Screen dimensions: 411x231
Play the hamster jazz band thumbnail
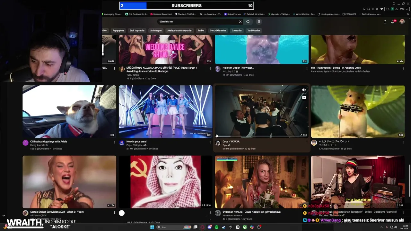click(x=358, y=111)
